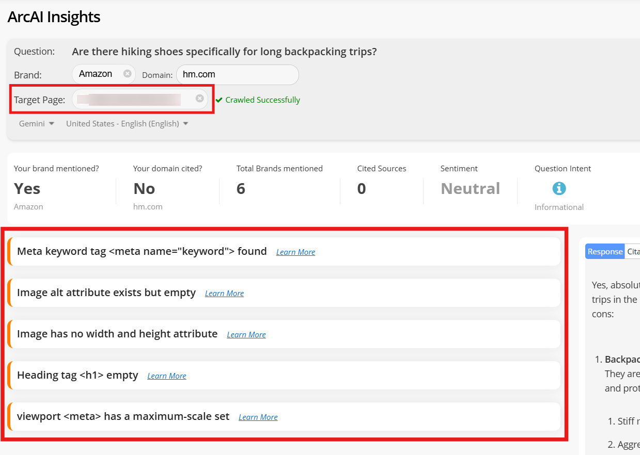Click the Question Intent info icon
The image size is (640, 455).
click(559, 188)
